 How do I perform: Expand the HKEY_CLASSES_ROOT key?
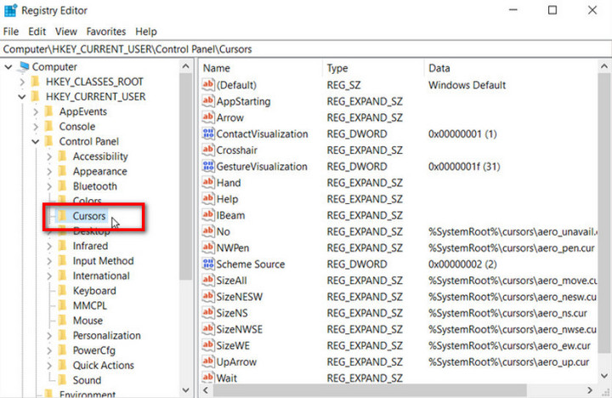21,82
